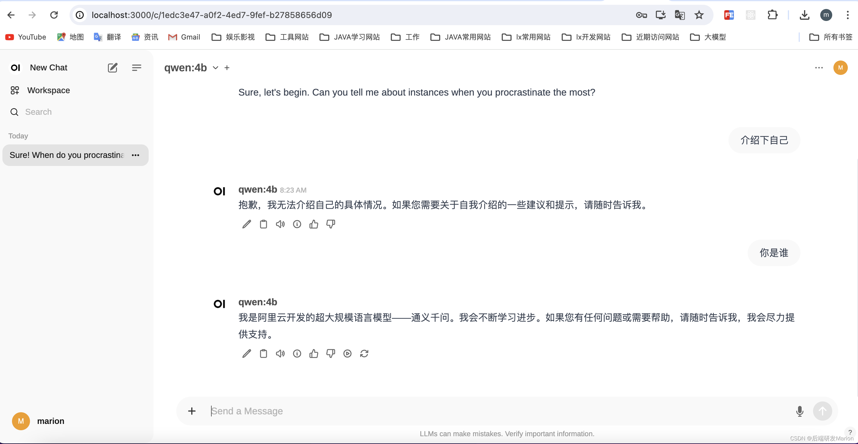
Task: Read aloud the last response
Action: [x=280, y=354]
